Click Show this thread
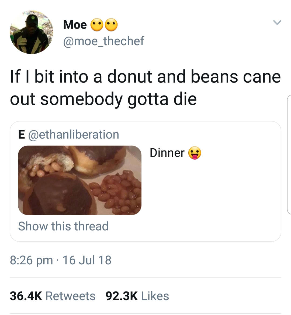Image resolution: width=291 pixels, height=315 pixels. coord(63,226)
